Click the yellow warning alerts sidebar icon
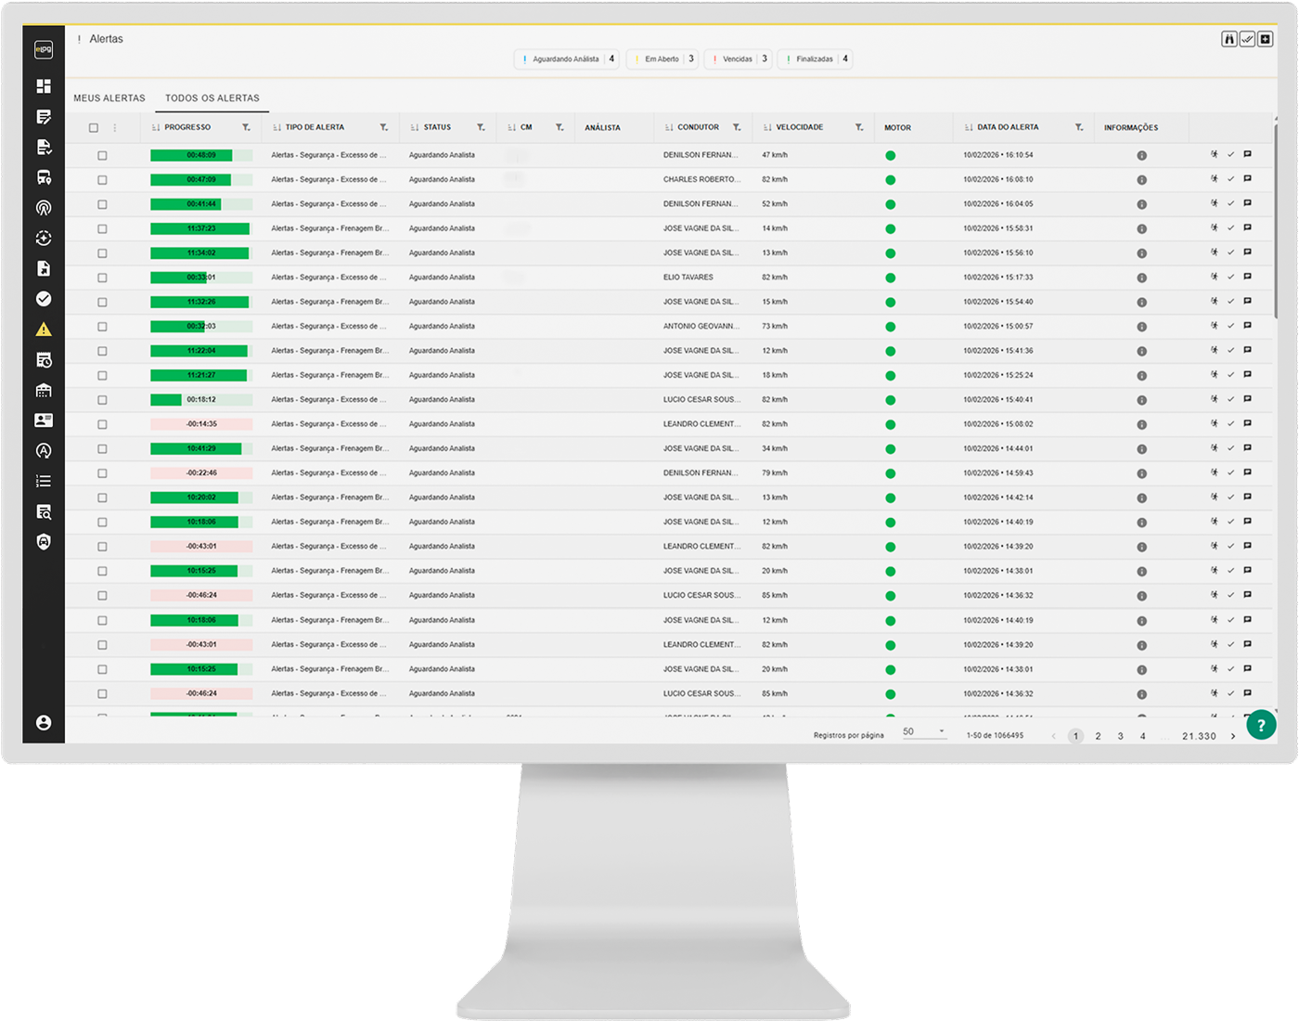This screenshot has height=1021, width=1299. coord(44,330)
